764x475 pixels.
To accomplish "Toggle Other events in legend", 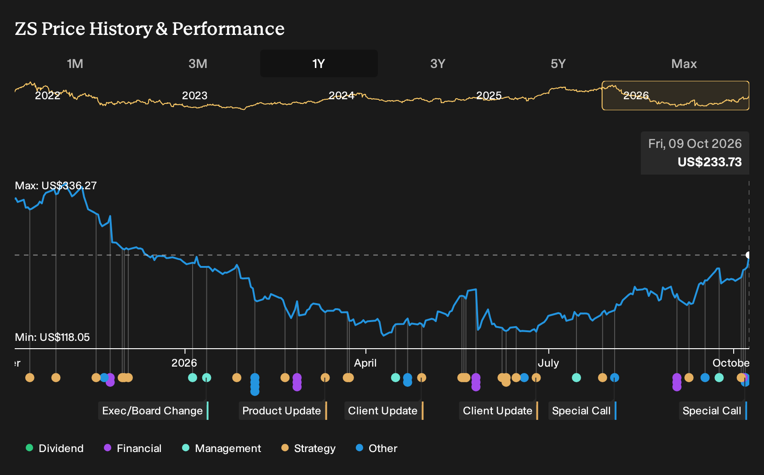I will coord(376,448).
